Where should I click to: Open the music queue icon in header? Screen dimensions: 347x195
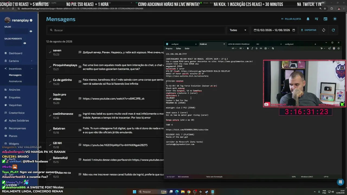[x=316, y=19]
